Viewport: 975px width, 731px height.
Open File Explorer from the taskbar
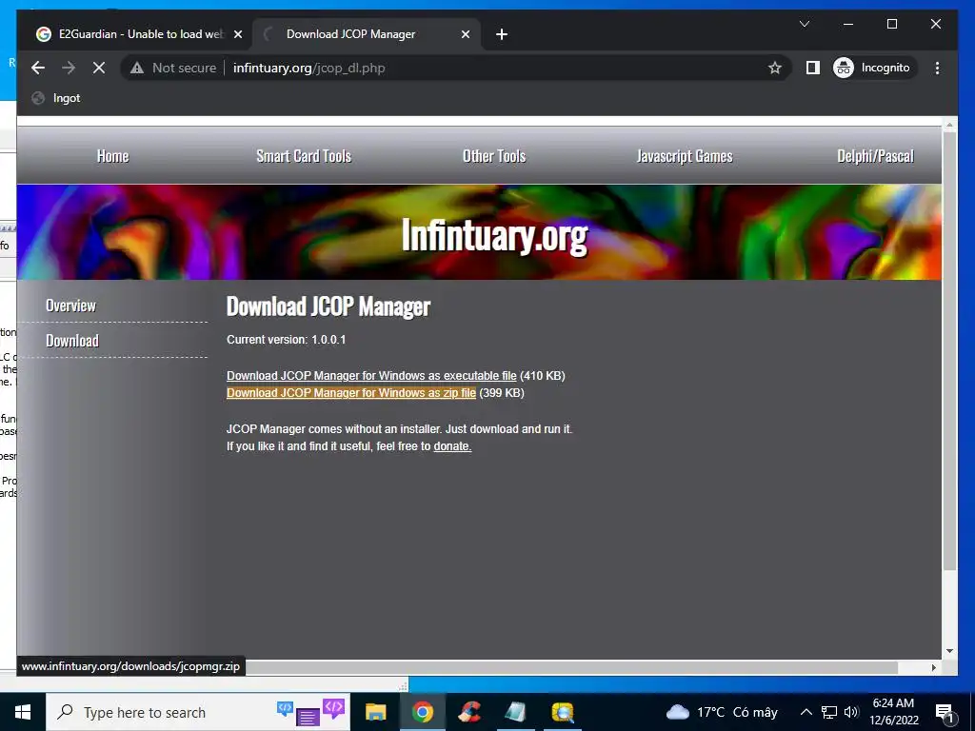[375, 712]
